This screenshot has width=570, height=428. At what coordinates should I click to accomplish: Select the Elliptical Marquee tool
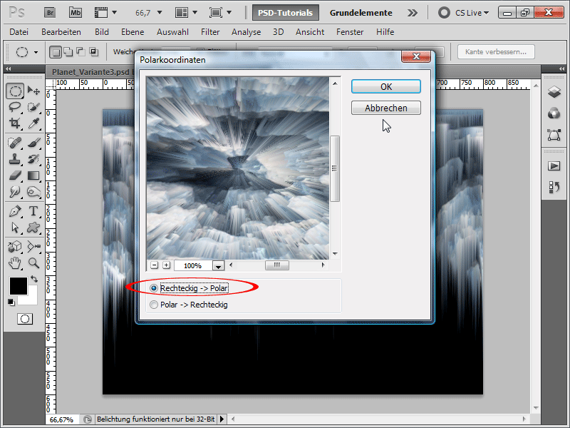point(15,91)
